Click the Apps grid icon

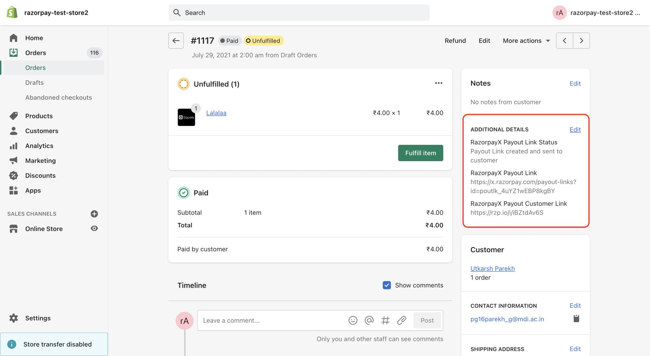[14, 190]
